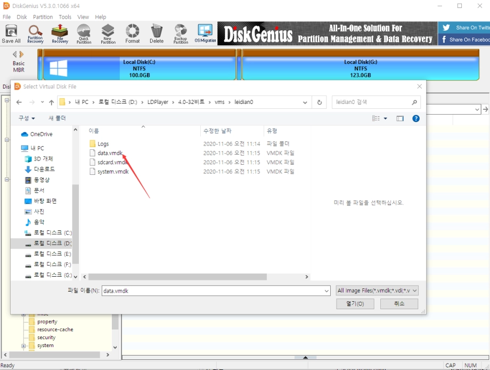The height and width of the screenshot is (370, 490).
Task: Open the View menu
Action: pyautogui.click(x=83, y=17)
